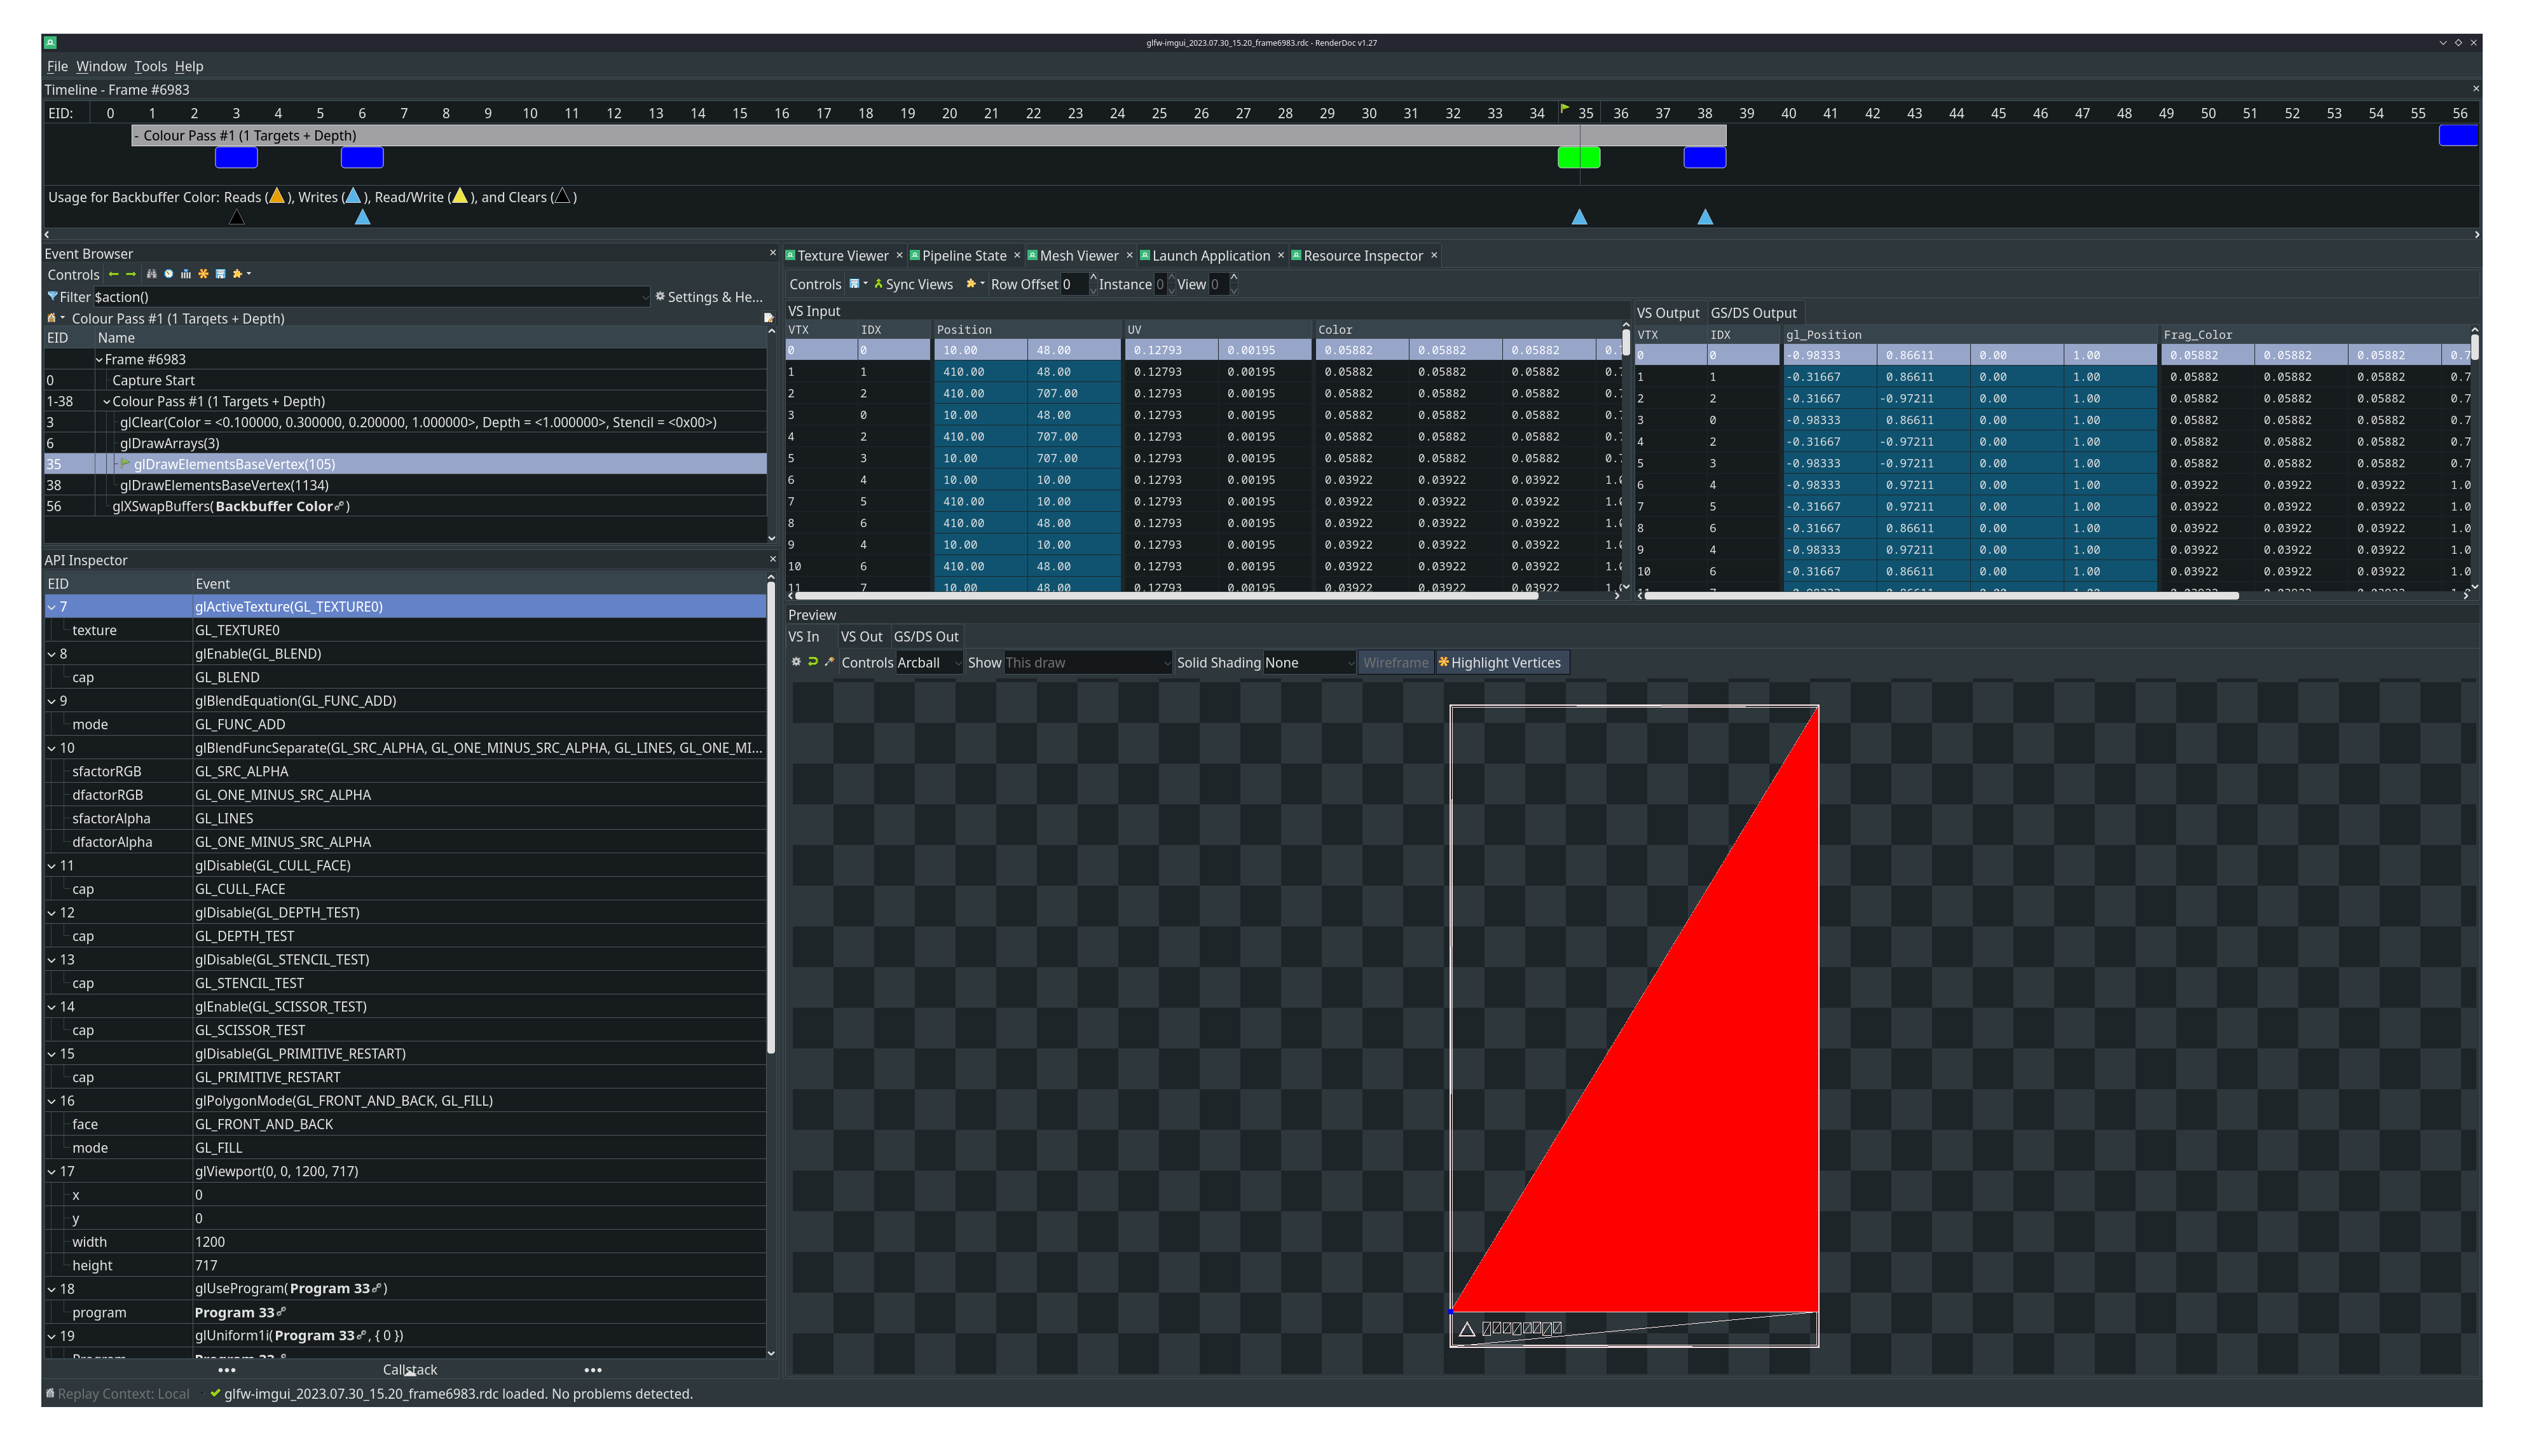This screenshot has height=1456, width=2524.
Task: Collapse EID 10 glBlendFuncSeparate entry
Action: click(51, 747)
